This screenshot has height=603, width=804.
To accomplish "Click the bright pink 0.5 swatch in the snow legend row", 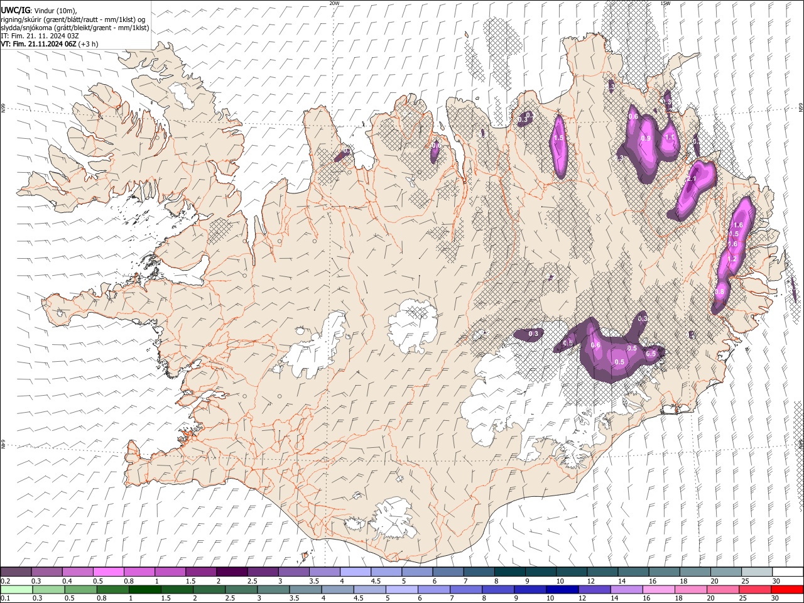I will (109, 572).
